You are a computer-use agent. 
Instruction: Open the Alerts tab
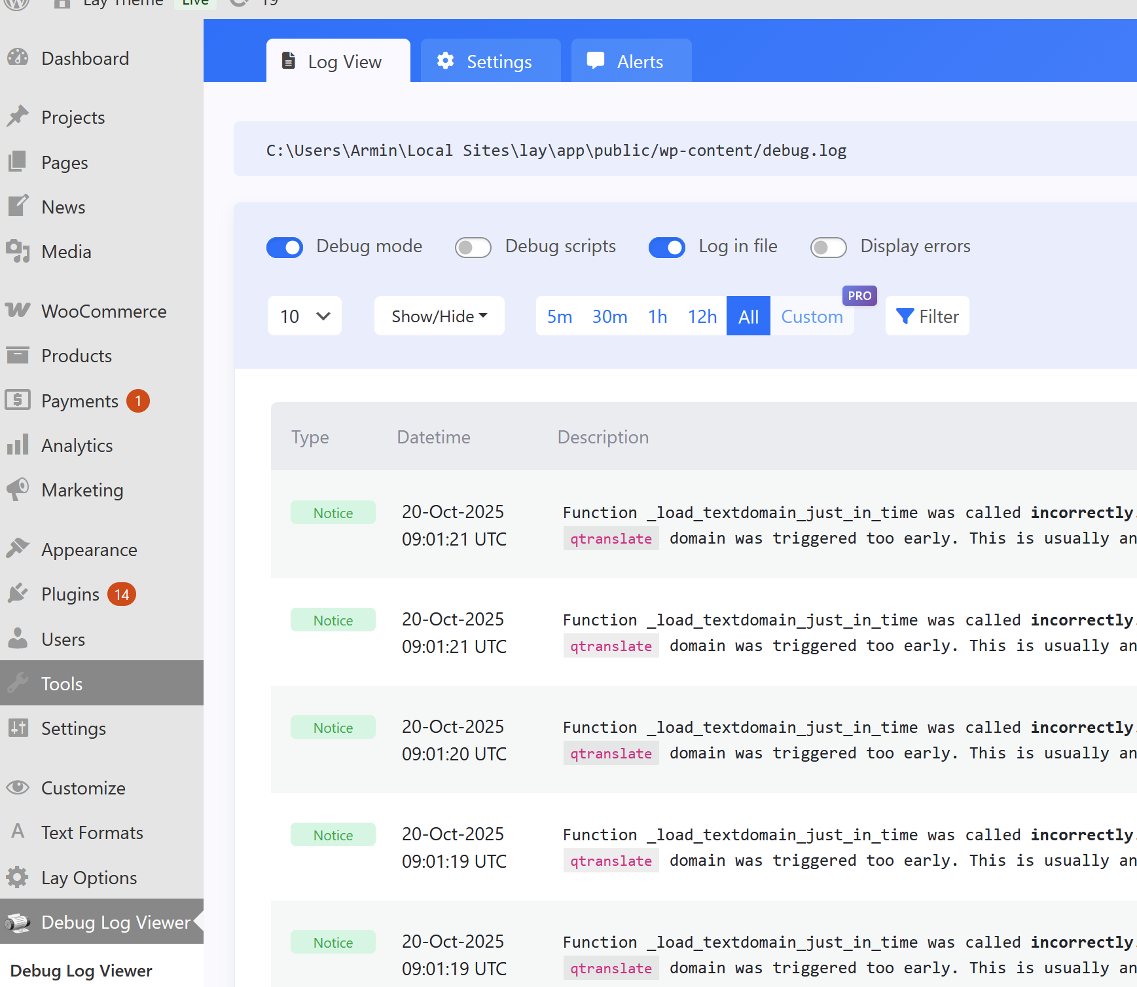tap(631, 62)
